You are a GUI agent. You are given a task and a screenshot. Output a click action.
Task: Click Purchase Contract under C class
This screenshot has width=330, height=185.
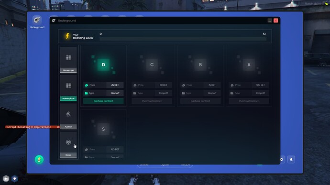(x=152, y=101)
